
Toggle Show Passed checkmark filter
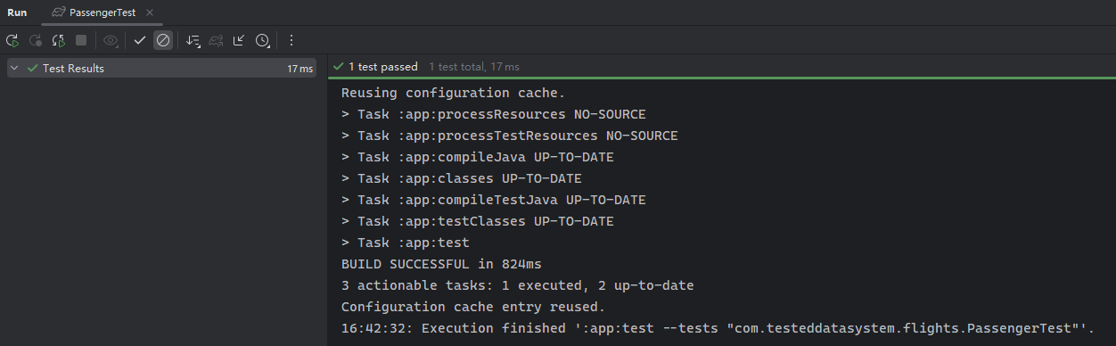pyautogui.click(x=140, y=40)
